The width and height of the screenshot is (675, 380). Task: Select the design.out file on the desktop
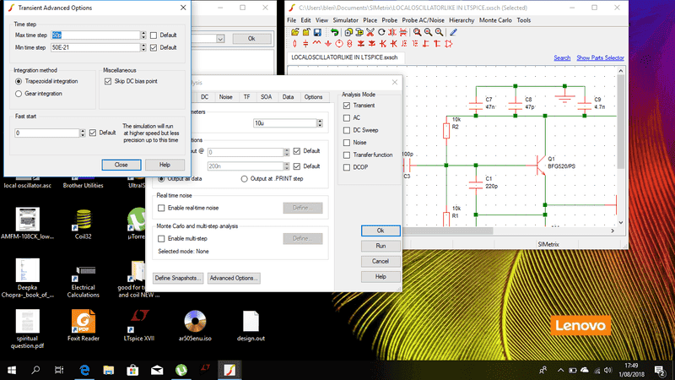[x=251, y=326]
